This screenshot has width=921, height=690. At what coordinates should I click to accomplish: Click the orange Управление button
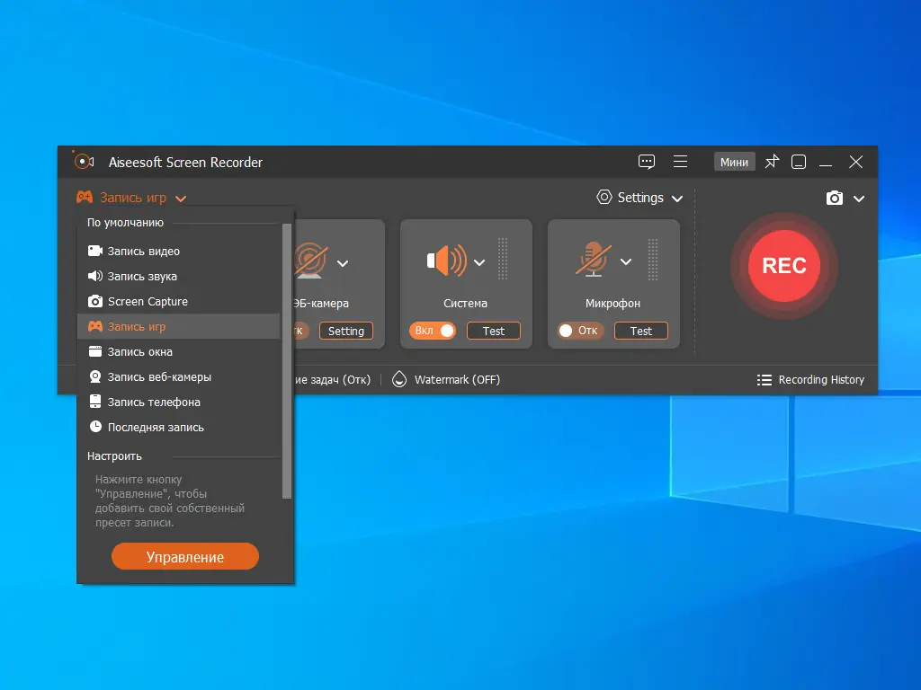185,556
